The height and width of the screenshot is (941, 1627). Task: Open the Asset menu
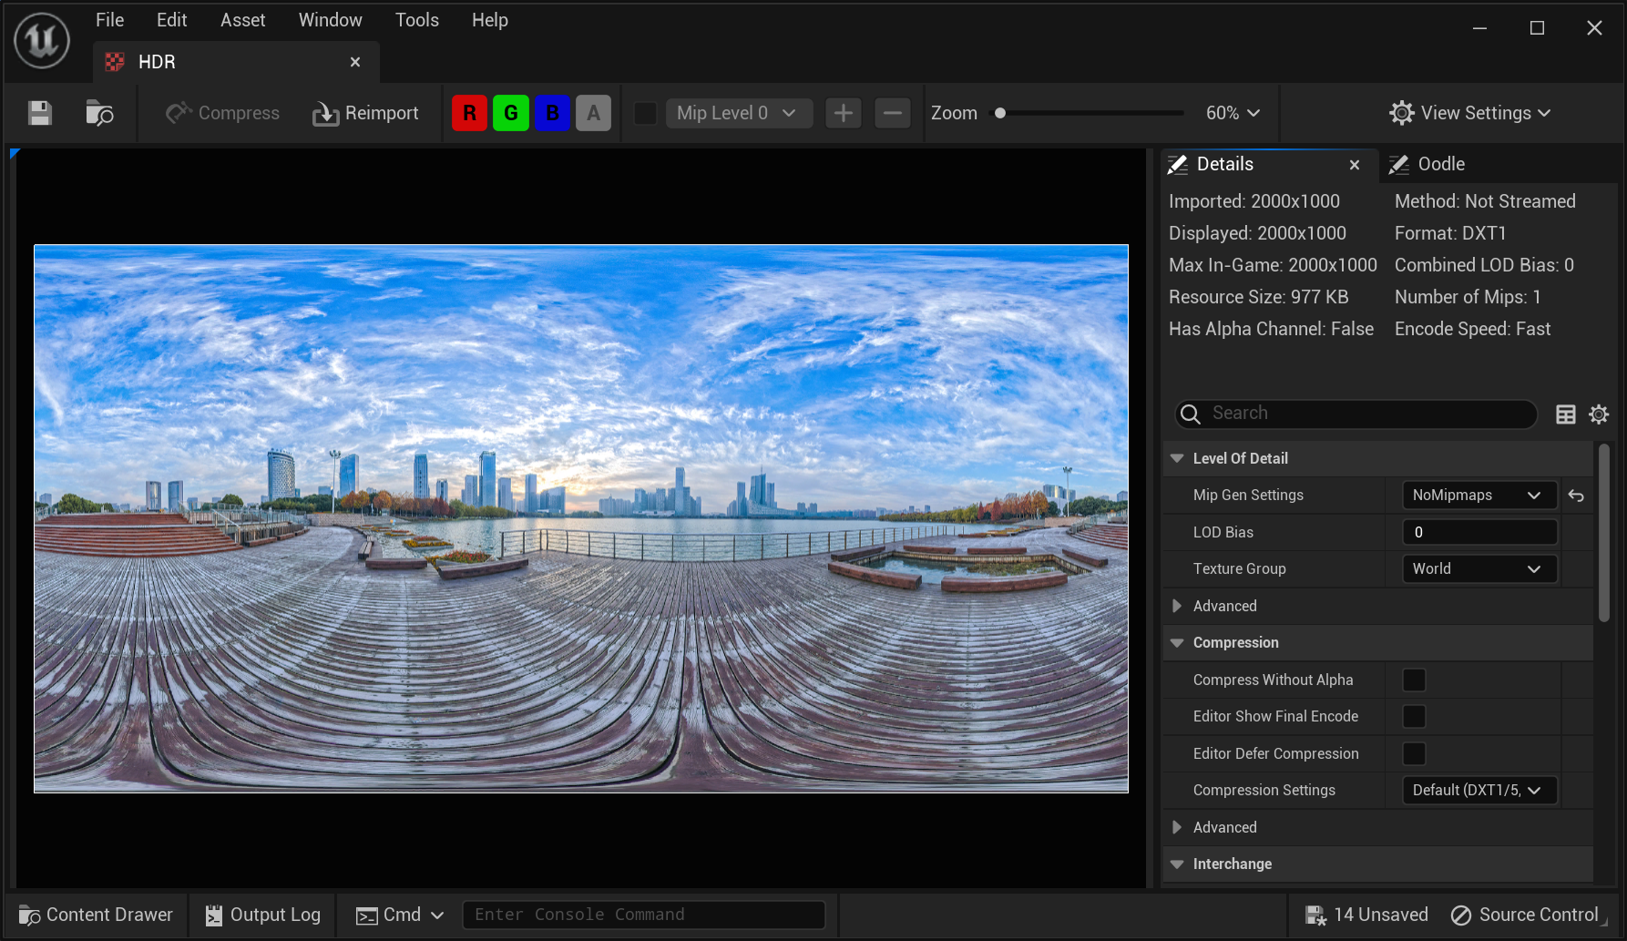point(242,20)
